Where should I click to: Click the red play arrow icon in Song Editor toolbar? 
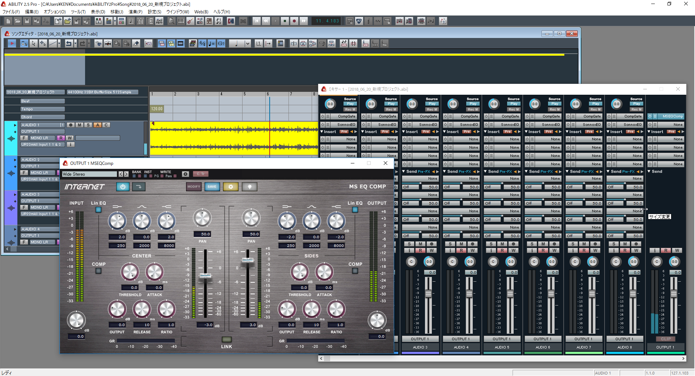[12, 43]
